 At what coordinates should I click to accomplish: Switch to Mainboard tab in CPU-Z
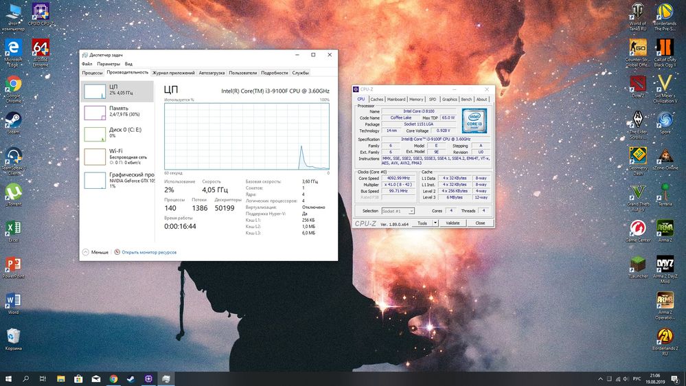(396, 100)
